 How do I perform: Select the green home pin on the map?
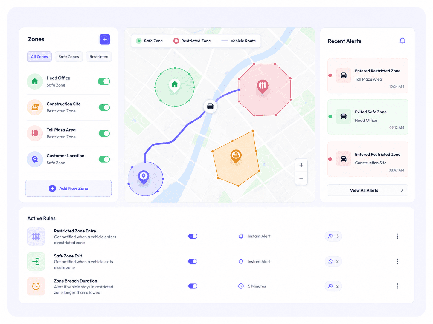click(175, 86)
